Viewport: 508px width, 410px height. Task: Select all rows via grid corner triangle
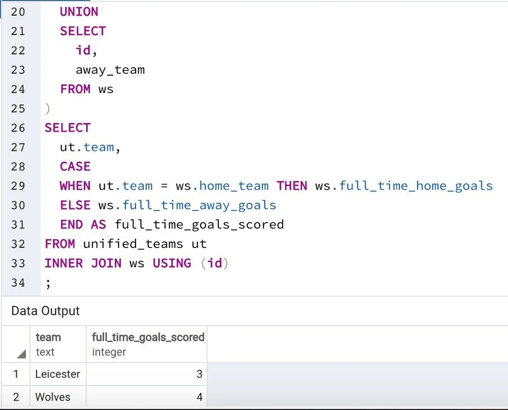pos(21,354)
